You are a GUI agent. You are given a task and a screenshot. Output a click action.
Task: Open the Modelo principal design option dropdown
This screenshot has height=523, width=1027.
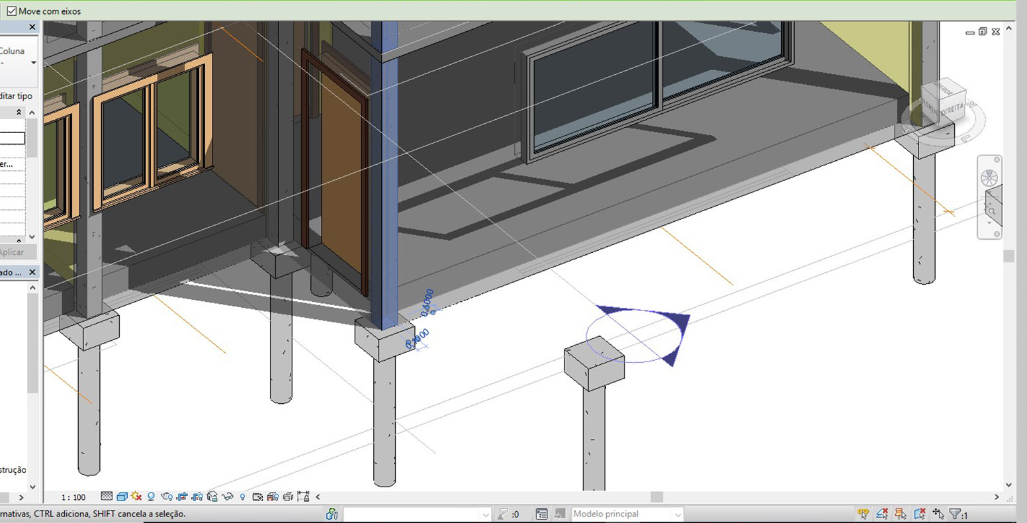pyautogui.click(x=627, y=514)
